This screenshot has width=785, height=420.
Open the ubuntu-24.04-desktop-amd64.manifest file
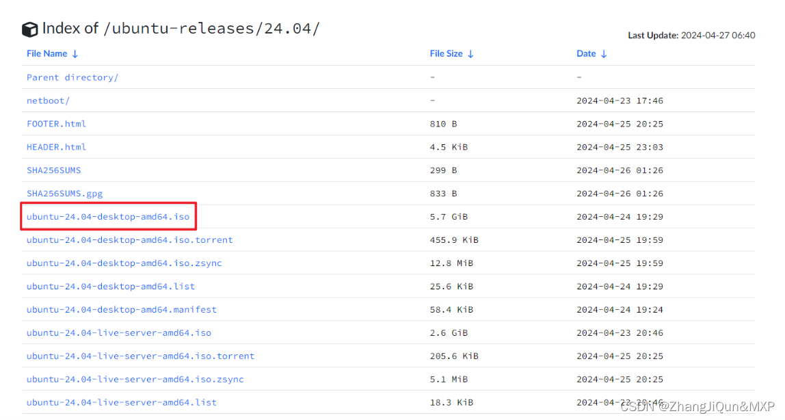tap(121, 309)
